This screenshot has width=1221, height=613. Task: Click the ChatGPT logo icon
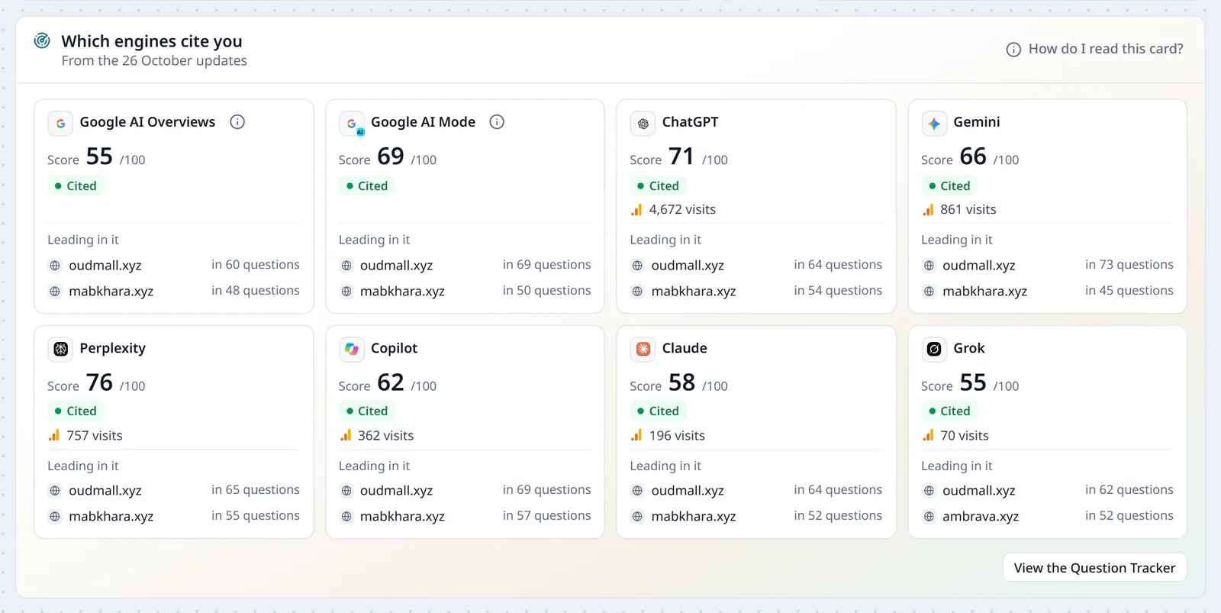pyautogui.click(x=643, y=123)
